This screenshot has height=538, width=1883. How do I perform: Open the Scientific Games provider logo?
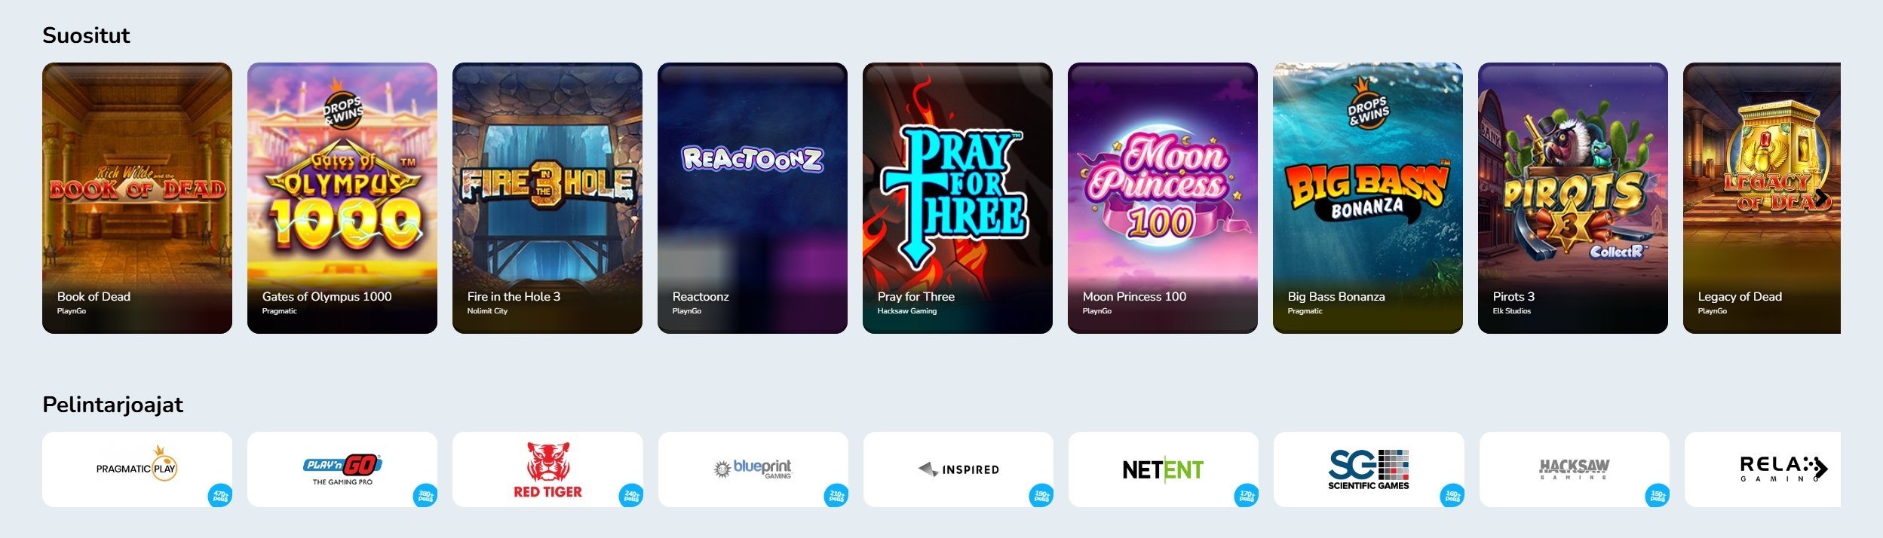click(x=1369, y=469)
